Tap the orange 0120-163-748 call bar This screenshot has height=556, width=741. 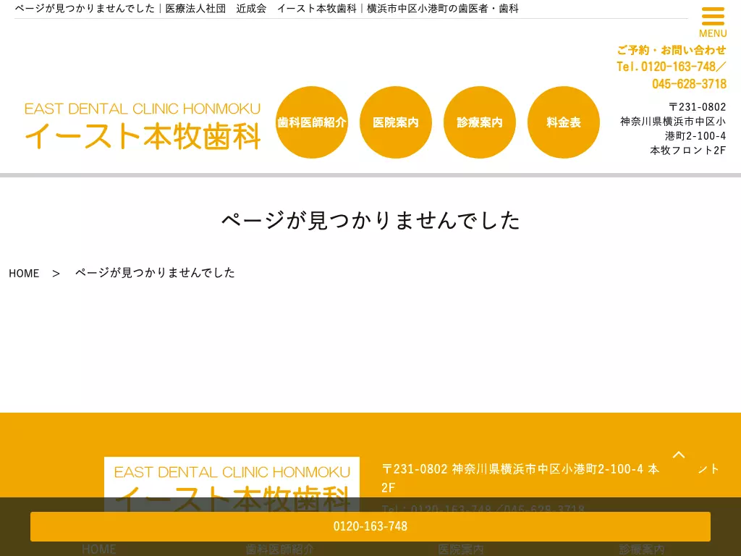[x=370, y=526]
